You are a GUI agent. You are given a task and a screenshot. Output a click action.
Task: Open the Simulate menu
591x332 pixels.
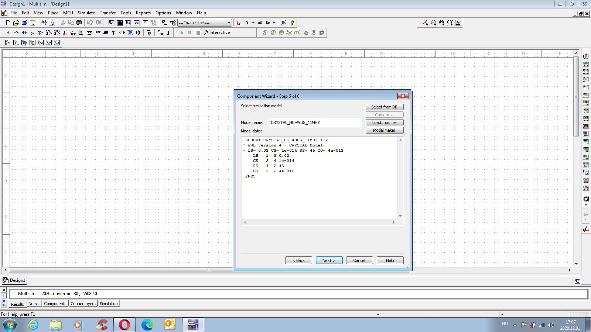click(86, 13)
